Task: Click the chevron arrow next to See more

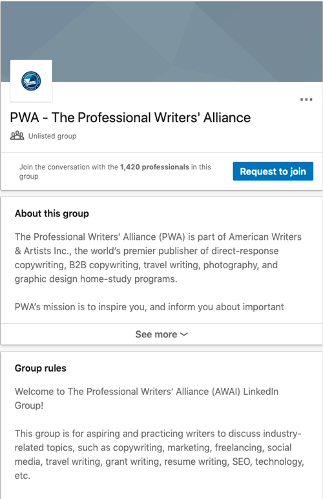Action: pos(184,334)
